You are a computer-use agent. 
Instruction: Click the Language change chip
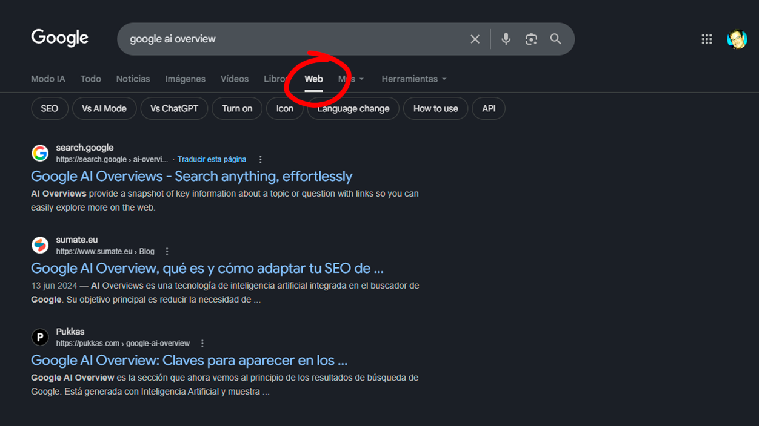pyautogui.click(x=353, y=109)
